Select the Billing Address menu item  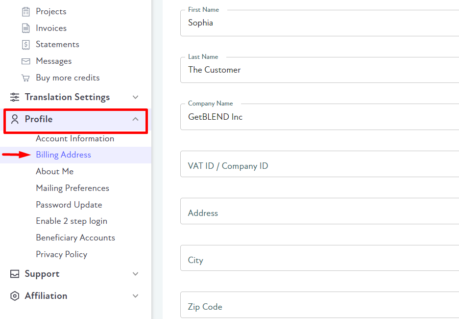click(x=76, y=155)
